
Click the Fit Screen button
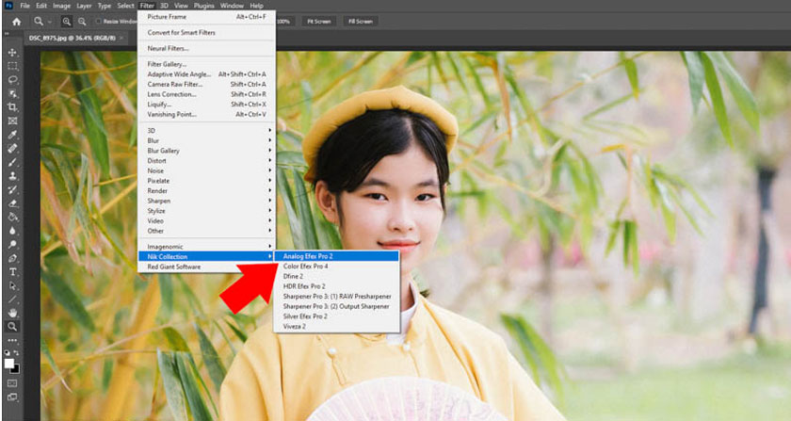pyautogui.click(x=320, y=21)
